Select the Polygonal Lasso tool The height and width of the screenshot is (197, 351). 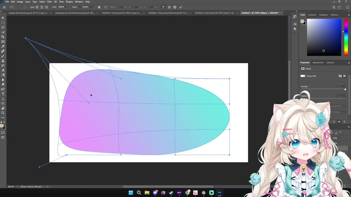[x=3, y=27]
